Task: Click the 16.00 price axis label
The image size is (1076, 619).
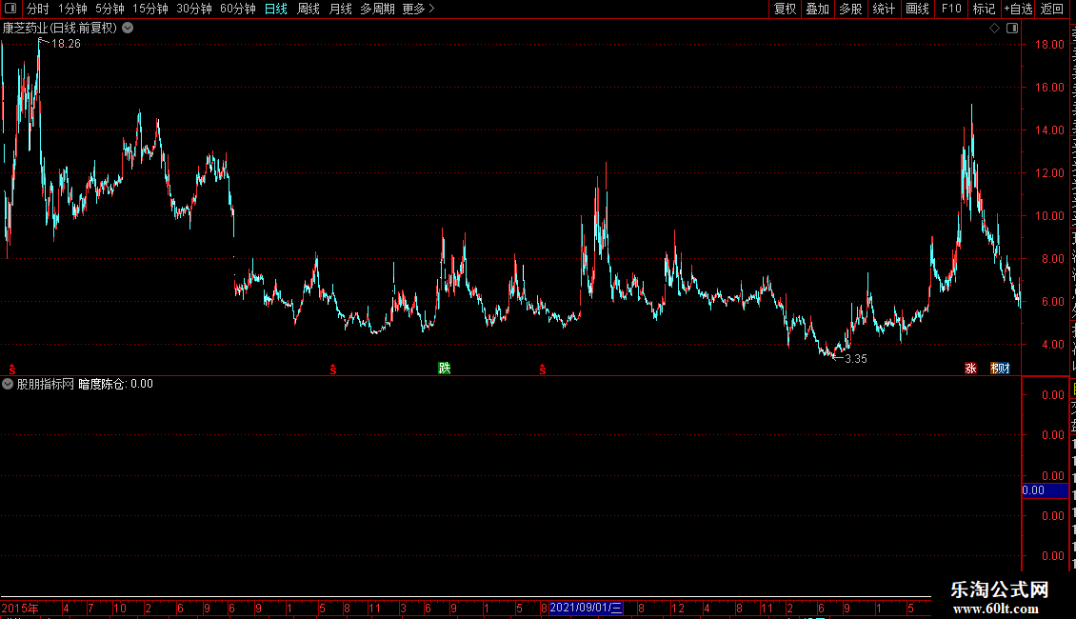Action: pos(1049,88)
